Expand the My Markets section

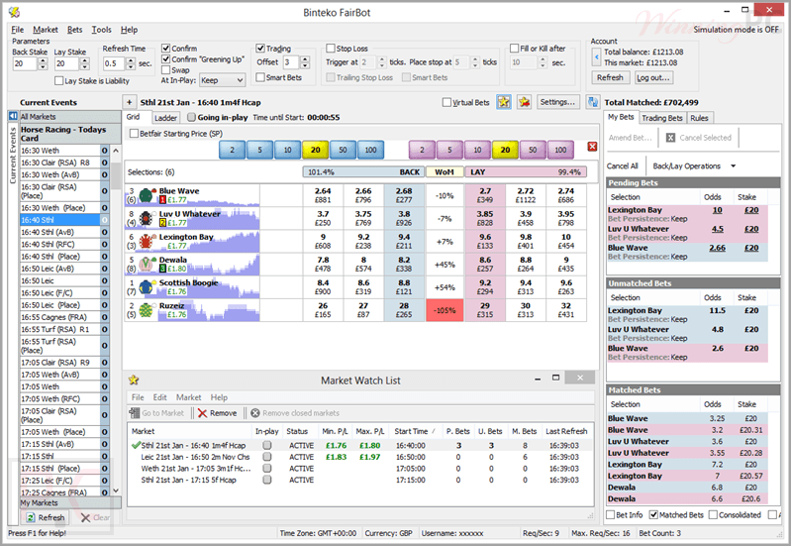click(x=70, y=503)
